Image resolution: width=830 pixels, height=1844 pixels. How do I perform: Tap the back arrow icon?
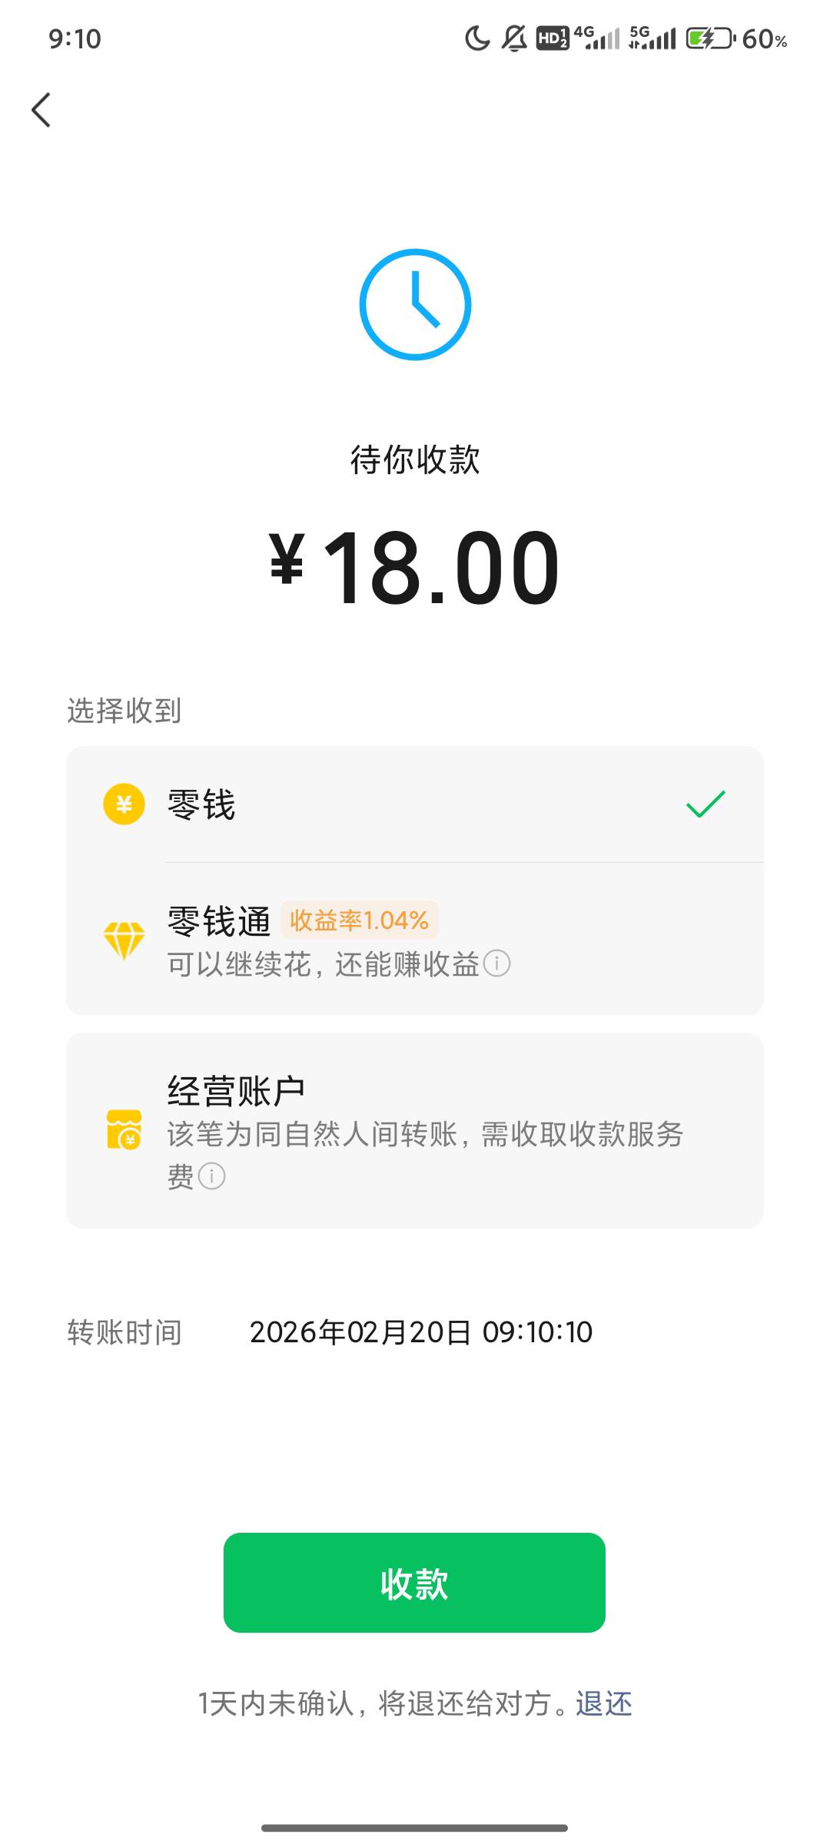(x=41, y=110)
